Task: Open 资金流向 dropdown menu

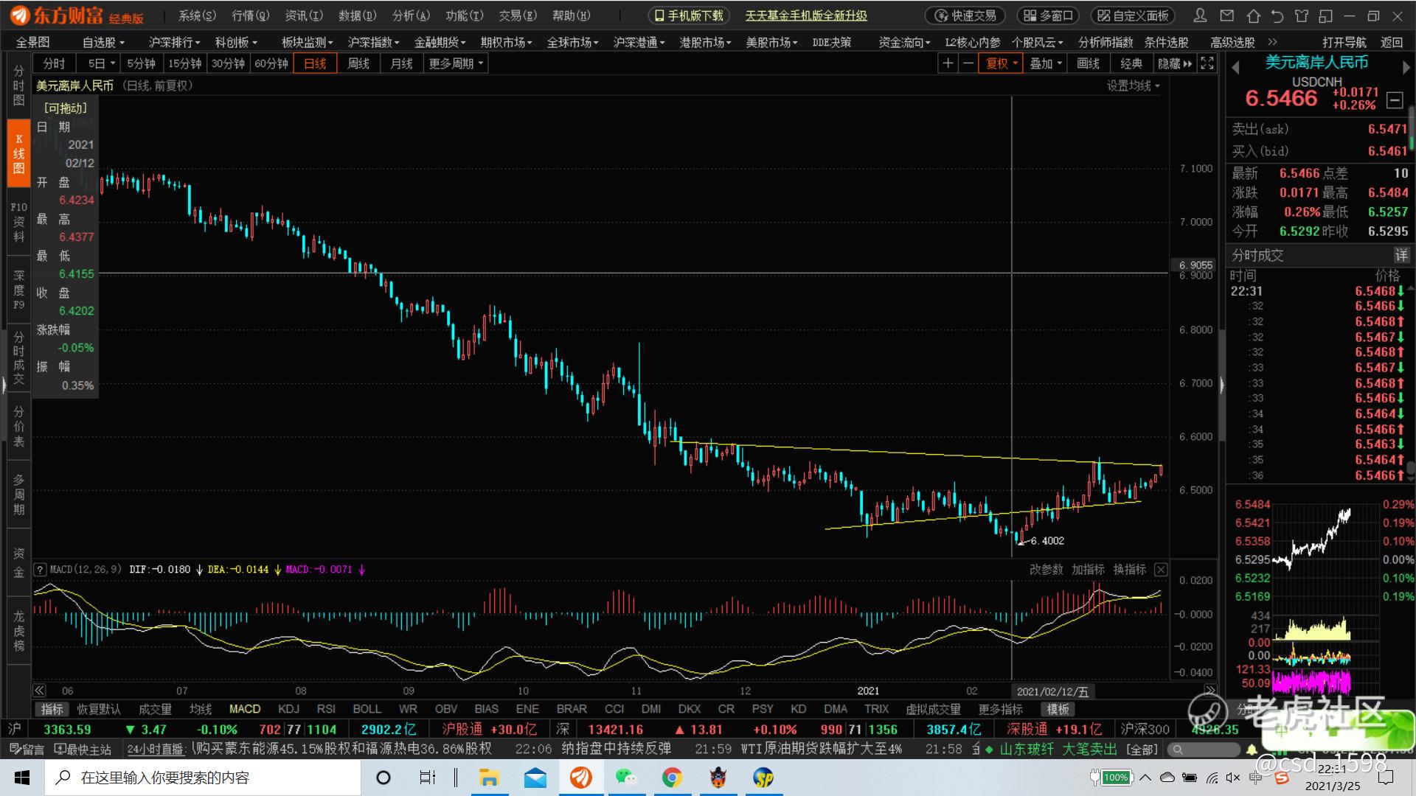Action: point(905,42)
